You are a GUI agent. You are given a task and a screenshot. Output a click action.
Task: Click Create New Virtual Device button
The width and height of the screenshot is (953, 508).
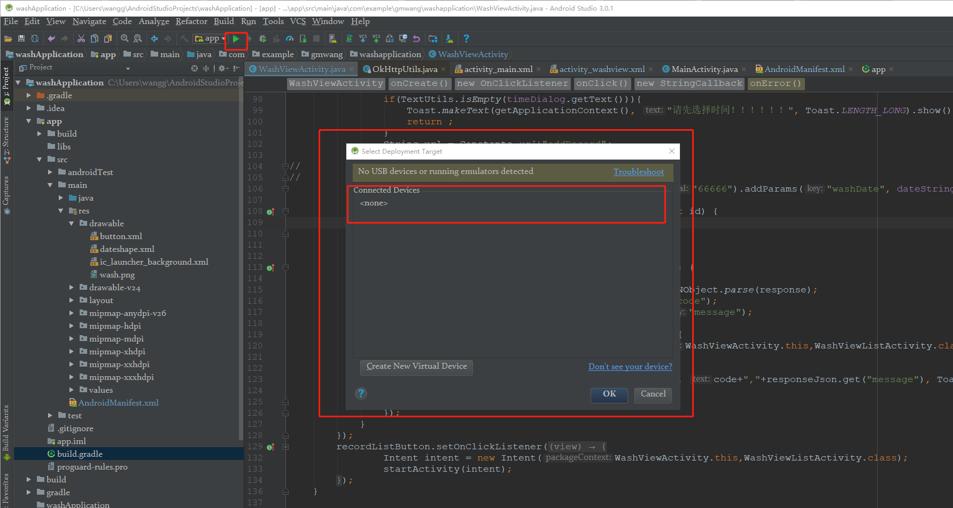coord(417,367)
